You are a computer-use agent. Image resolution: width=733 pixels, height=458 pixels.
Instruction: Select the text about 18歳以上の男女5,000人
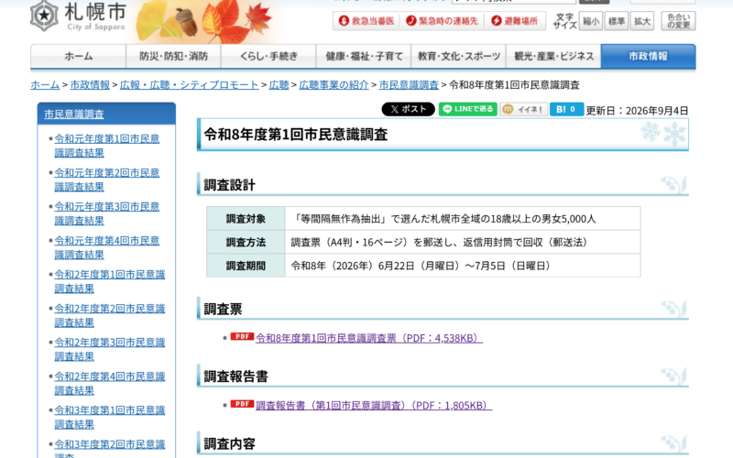tap(444, 219)
